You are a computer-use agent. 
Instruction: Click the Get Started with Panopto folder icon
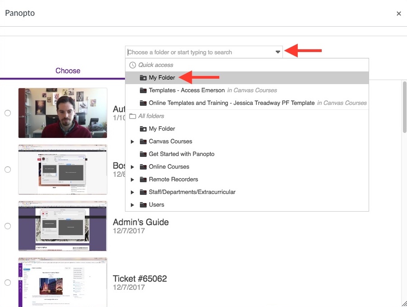pyautogui.click(x=143, y=154)
